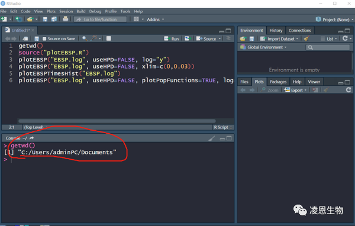Screen dimensions: 355x226
Task: Open the Session menu
Action: [66, 11]
